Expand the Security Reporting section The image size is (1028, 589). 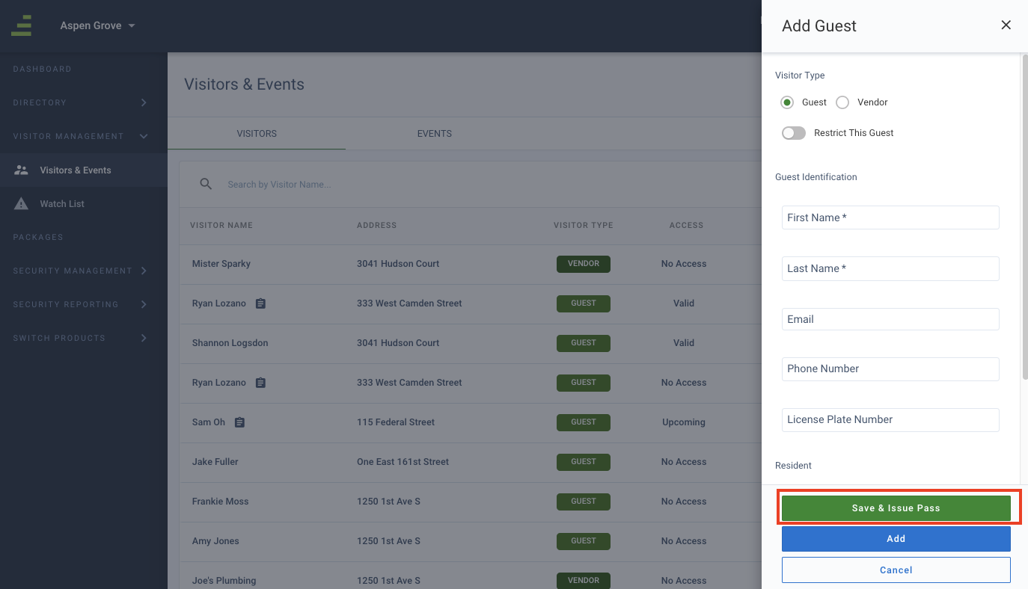144,304
